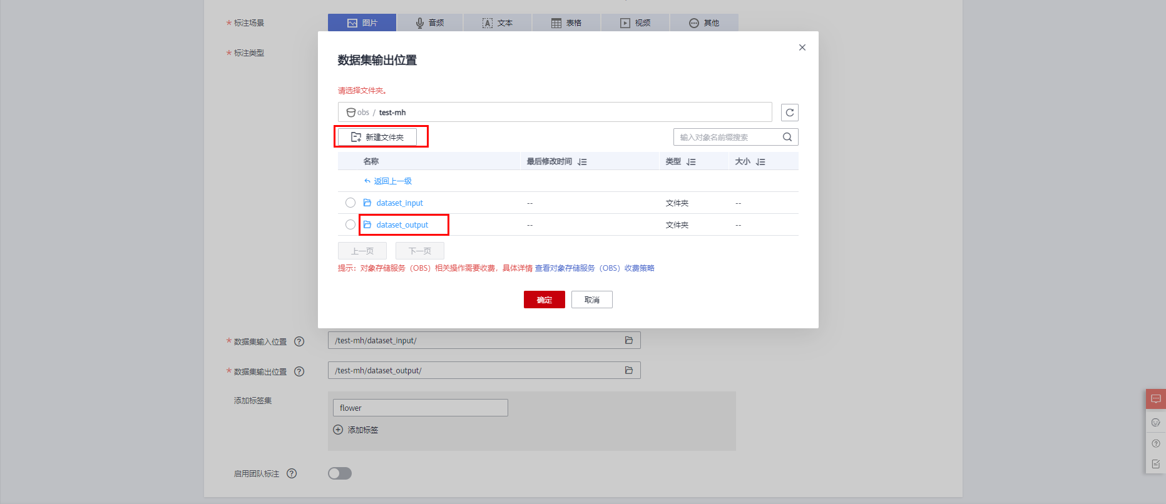1166x504 pixels.
Task: Select the 图片 annotation scene tab
Action: (x=362, y=23)
